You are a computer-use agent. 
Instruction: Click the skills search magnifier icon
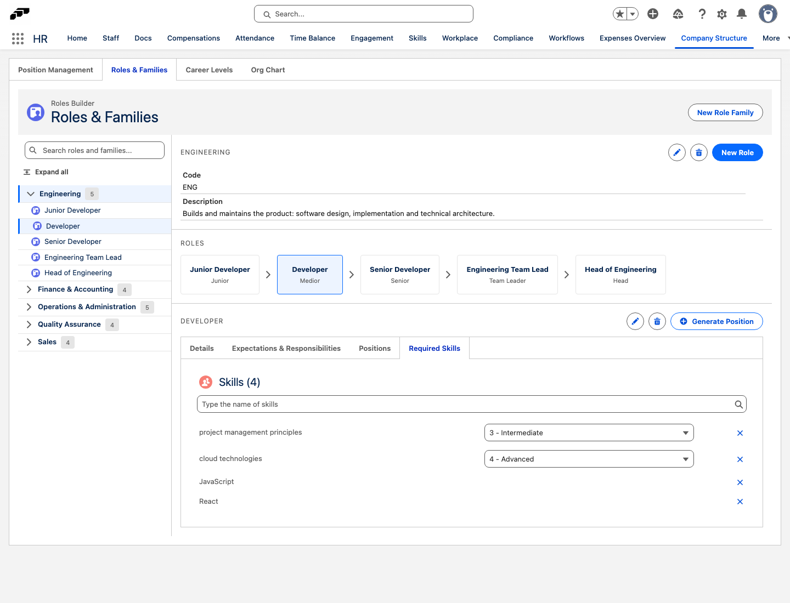pos(739,405)
